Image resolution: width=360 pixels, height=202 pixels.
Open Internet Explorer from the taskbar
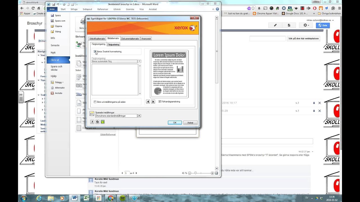[x=39, y=198]
